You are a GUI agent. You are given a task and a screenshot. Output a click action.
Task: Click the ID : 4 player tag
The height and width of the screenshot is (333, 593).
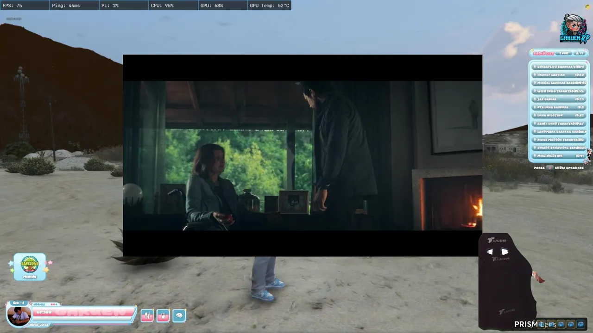19,303
